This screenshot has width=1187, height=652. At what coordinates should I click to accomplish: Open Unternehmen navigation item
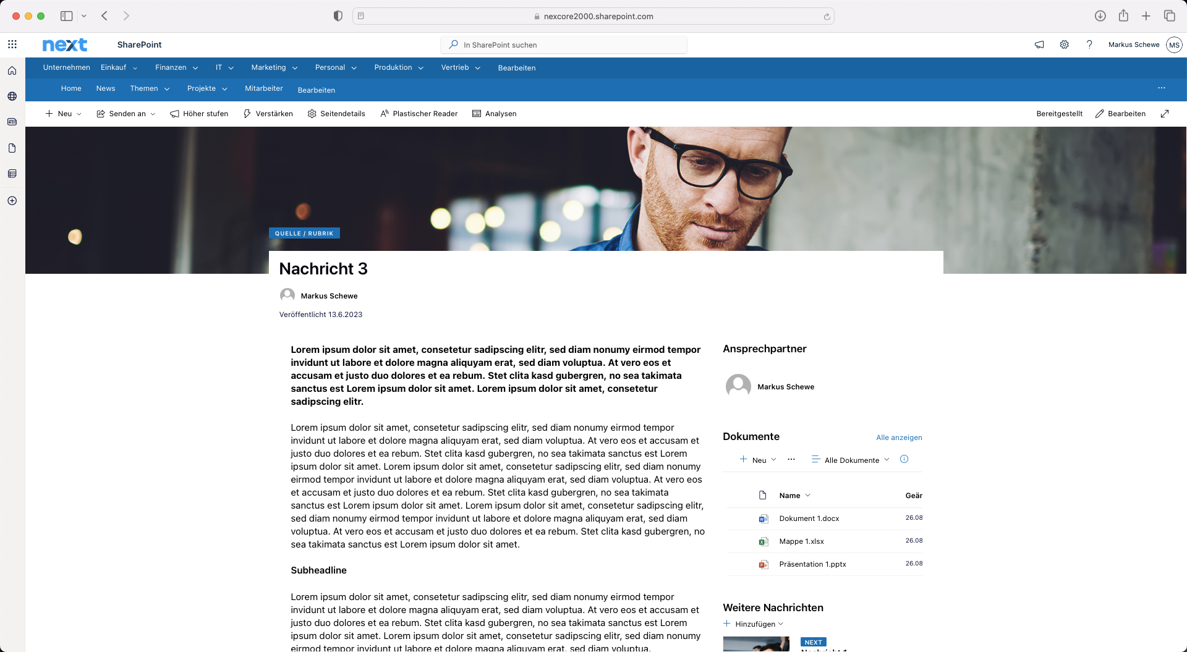click(x=67, y=67)
